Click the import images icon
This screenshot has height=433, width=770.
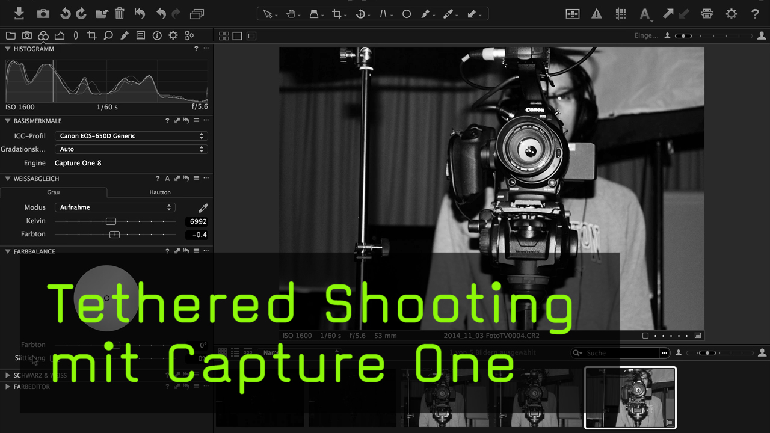[19, 13]
